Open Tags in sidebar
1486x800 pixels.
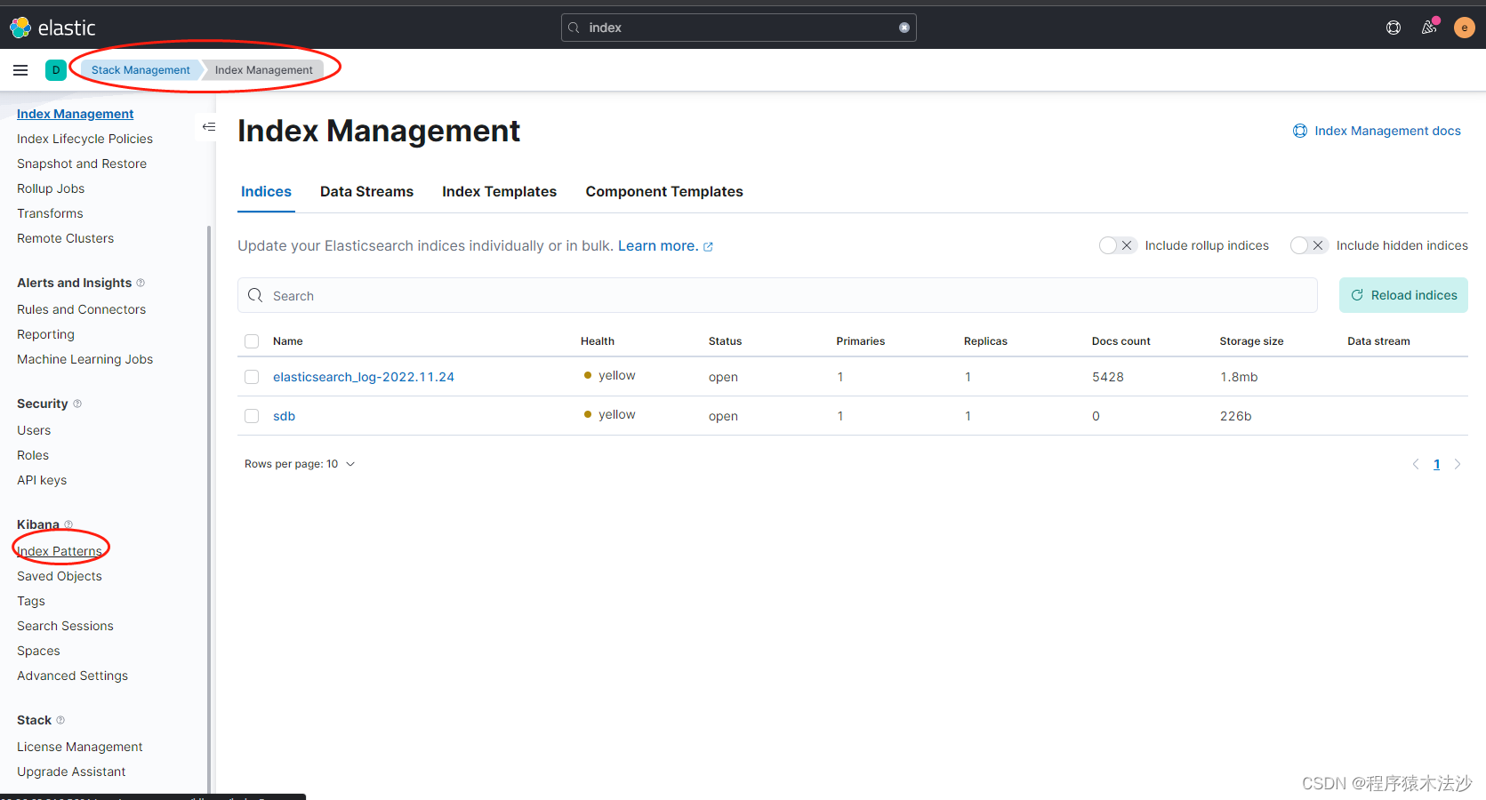click(31, 601)
